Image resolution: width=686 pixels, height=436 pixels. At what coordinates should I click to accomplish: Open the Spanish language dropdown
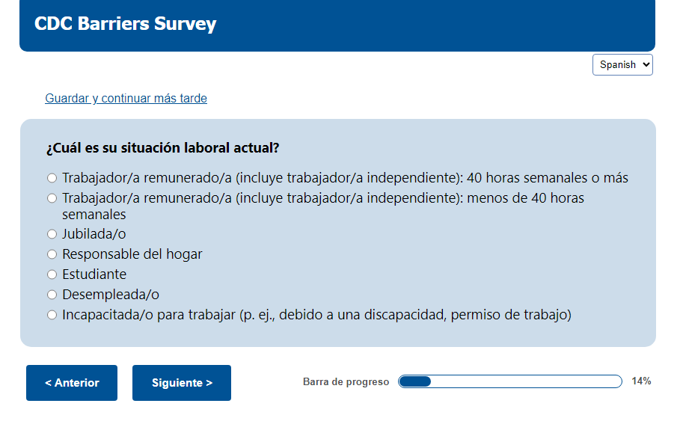coord(622,65)
